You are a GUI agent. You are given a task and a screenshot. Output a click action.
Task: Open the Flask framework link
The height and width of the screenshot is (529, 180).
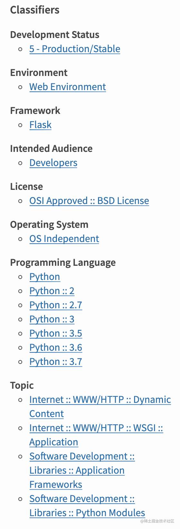[x=40, y=125]
